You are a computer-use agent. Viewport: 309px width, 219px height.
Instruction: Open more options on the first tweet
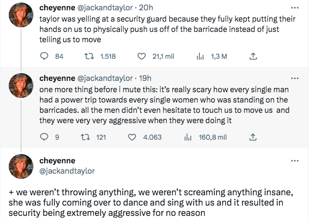[294, 9]
